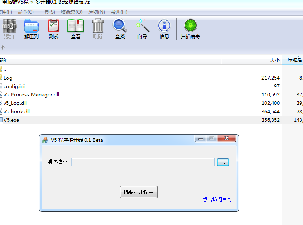Open the 选项(N) menu
The width and height of the screenshot is (303, 225).
[96, 12]
